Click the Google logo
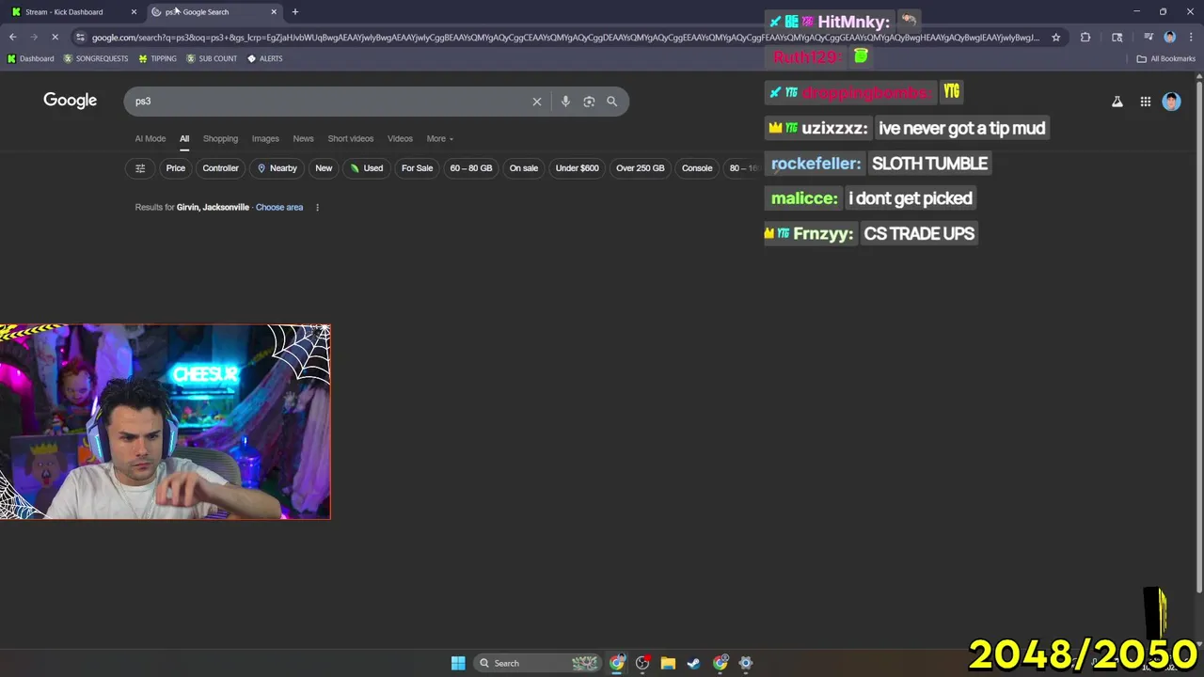The width and height of the screenshot is (1204, 677). 70,101
